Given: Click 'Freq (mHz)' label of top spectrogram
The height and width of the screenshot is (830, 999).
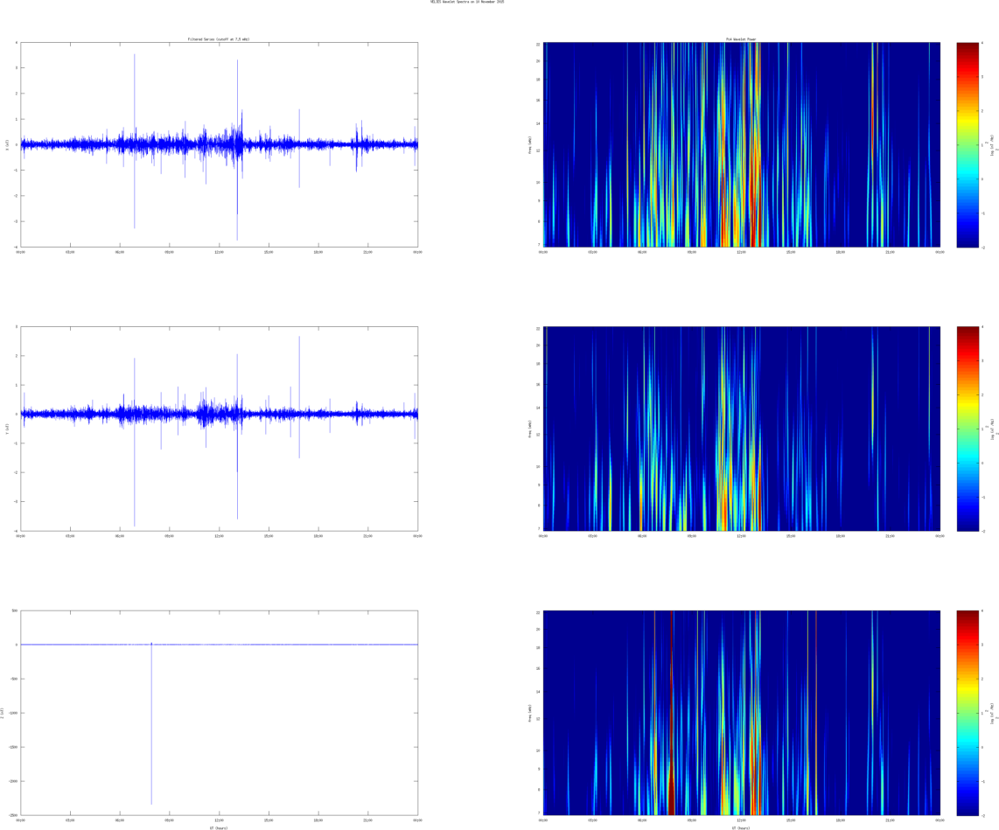Looking at the screenshot, I should tap(530, 144).
